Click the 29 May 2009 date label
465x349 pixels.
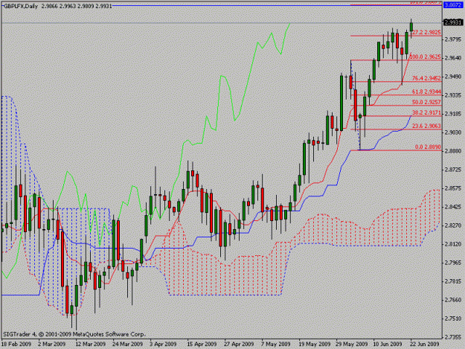click(352, 344)
